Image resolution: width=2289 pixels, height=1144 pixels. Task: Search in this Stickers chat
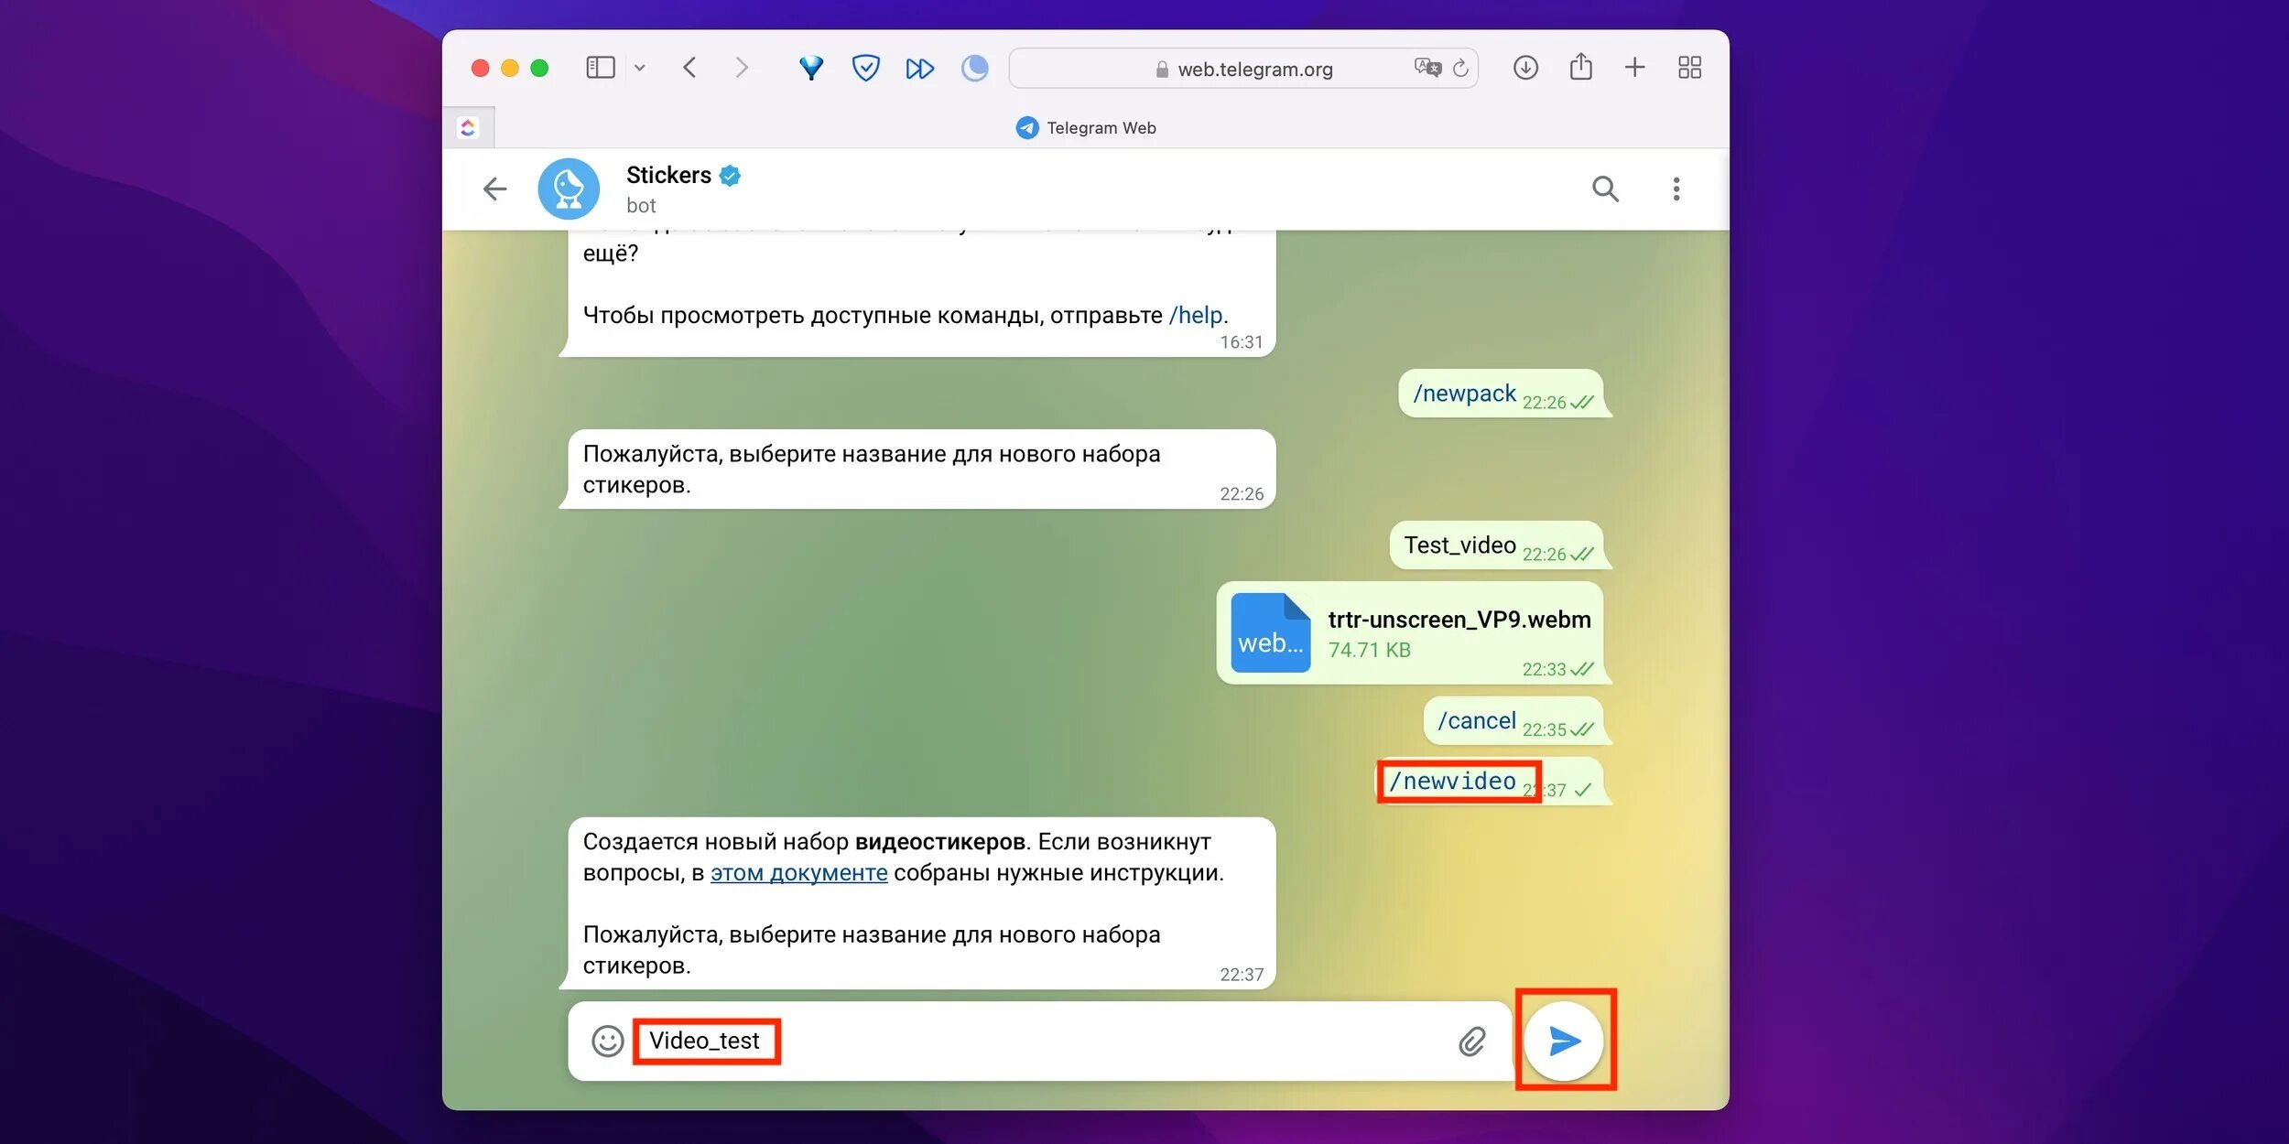[1604, 189]
